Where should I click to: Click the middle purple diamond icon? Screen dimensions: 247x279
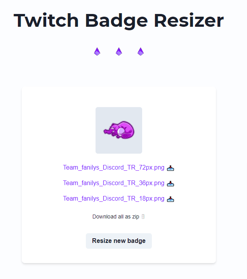(x=119, y=52)
